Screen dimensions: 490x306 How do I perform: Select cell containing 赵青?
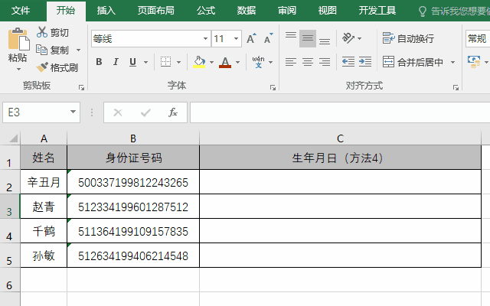[x=44, y=207]
